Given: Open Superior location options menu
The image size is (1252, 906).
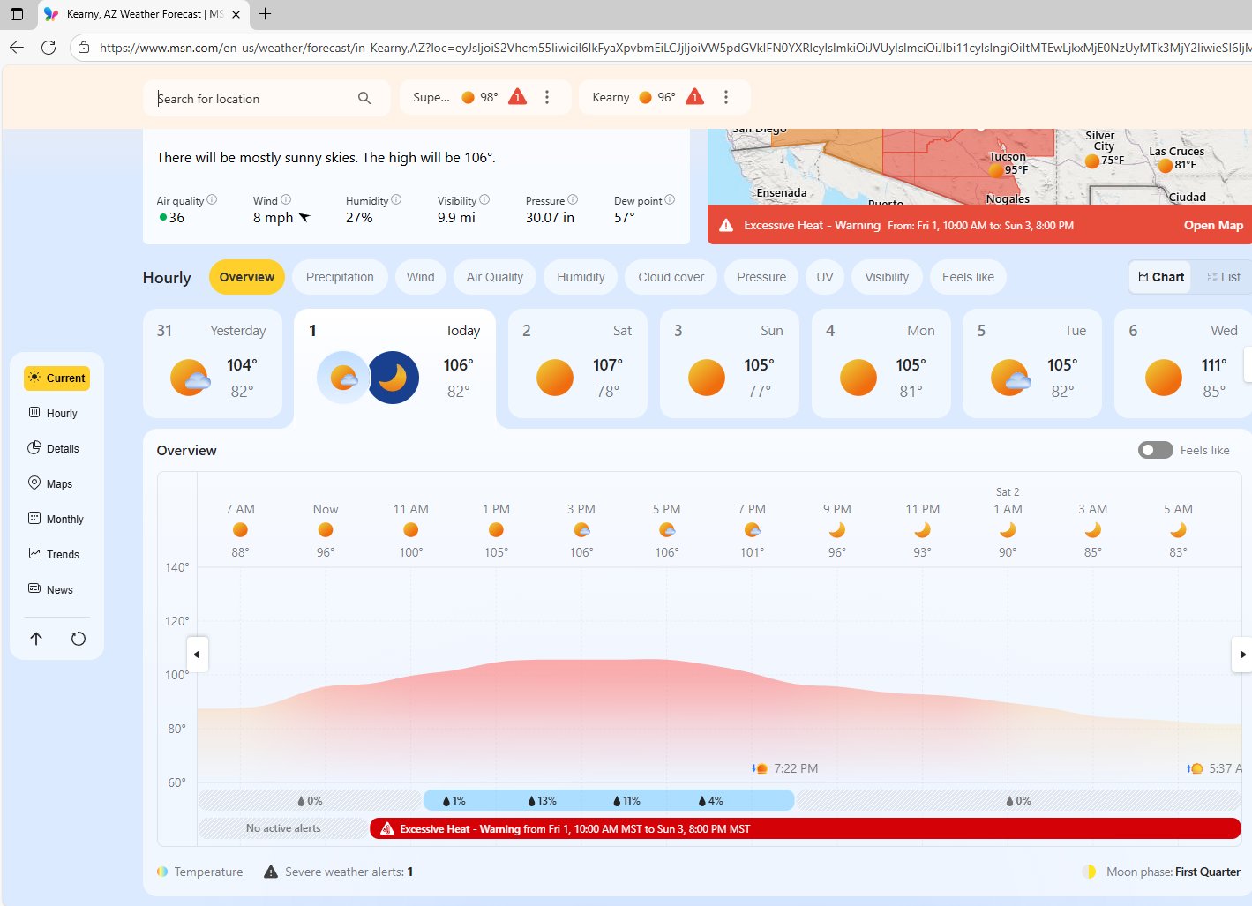Looking at the screenshot, I should 547,97.
